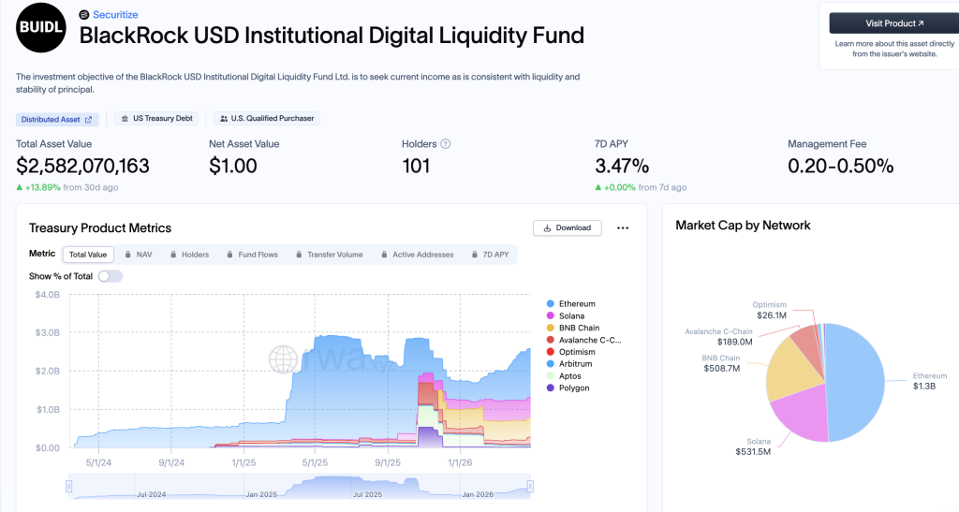Click the US Treasury Debt tag

(156, 119)
